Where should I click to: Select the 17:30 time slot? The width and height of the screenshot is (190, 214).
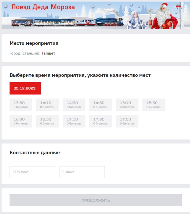point(101,121)
